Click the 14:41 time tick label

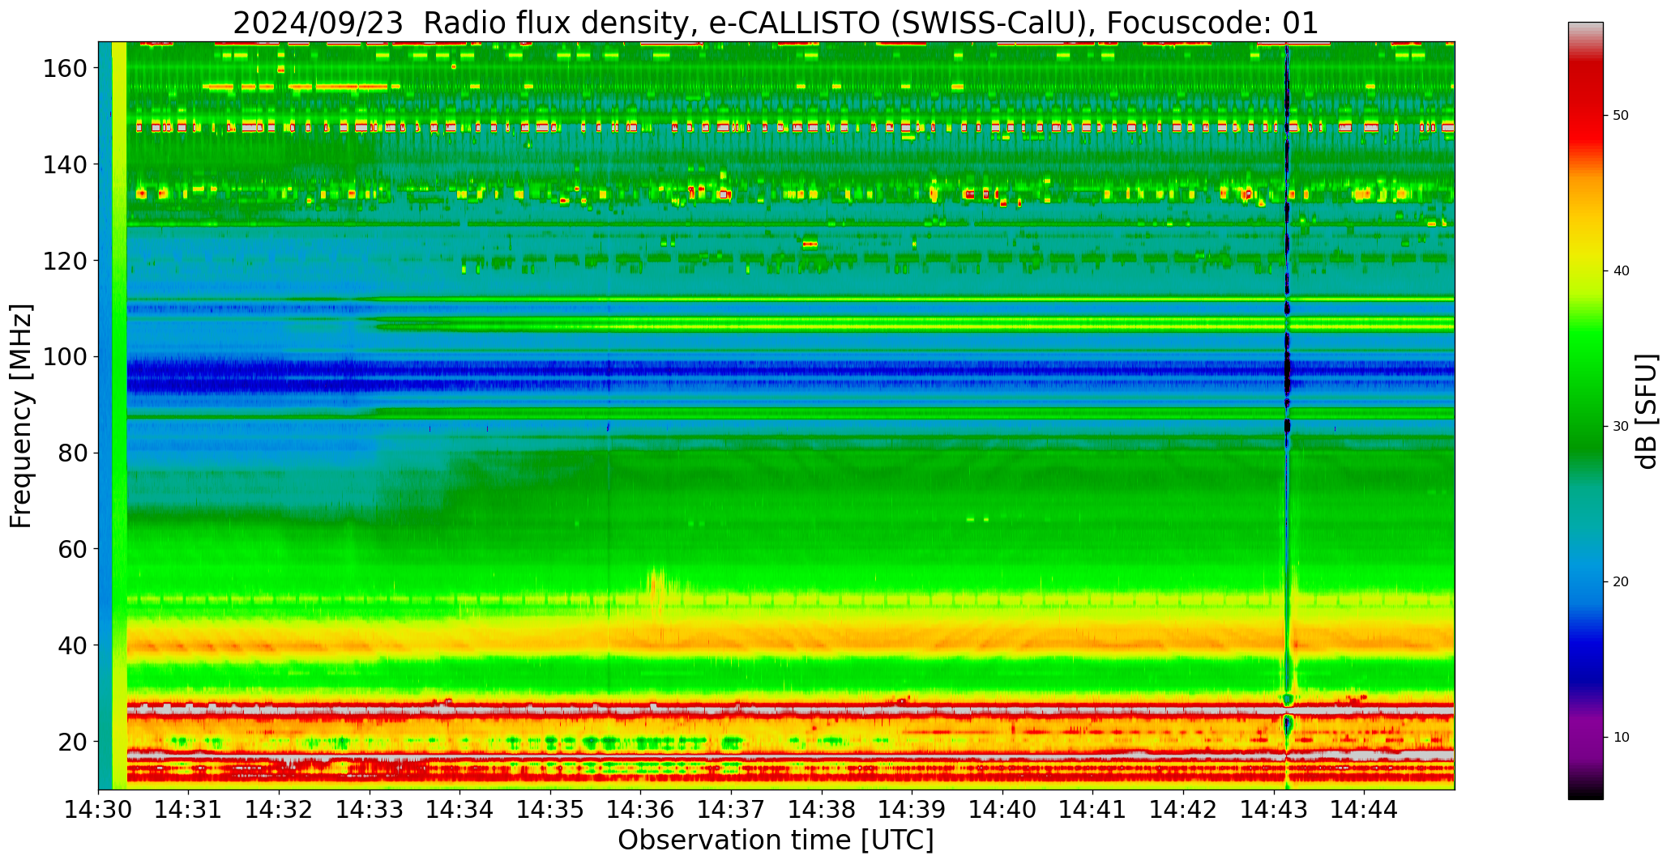coord(1092,809)
